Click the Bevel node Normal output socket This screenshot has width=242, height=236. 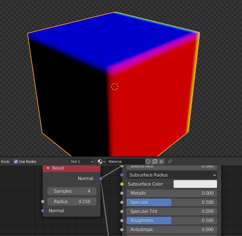click(x=101, y=178)
